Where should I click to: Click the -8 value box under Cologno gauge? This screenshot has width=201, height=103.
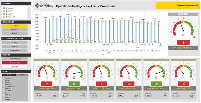[x=183, y=43]
